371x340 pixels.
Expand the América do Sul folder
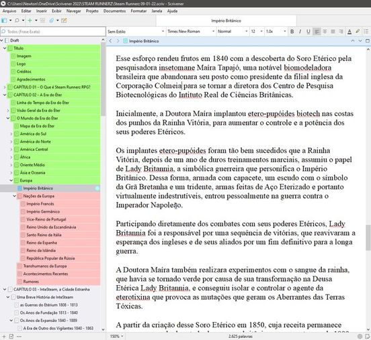point(11,134)
